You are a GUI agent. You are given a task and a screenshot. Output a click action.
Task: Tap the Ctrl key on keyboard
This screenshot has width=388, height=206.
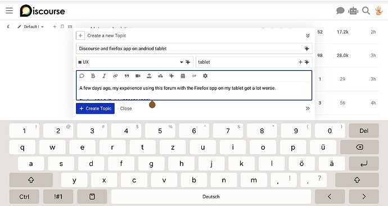click(24, 196)
